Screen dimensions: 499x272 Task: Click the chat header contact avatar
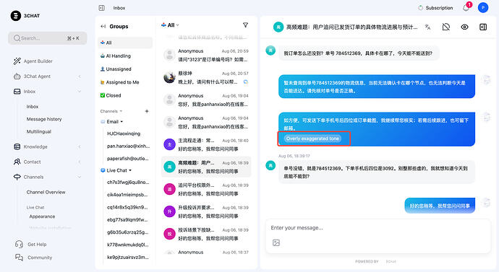tap(278, 27)
